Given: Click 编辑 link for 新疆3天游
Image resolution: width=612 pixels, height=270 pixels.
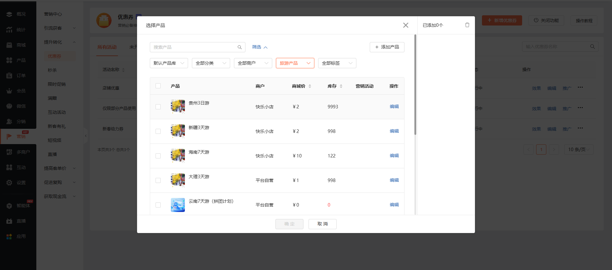Looking at the screenshot, I should [x=394, y=131].
